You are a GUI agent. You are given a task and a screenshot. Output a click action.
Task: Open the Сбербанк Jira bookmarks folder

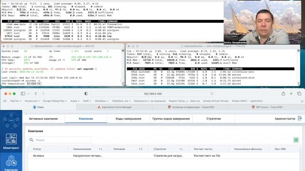coord(121,101)
